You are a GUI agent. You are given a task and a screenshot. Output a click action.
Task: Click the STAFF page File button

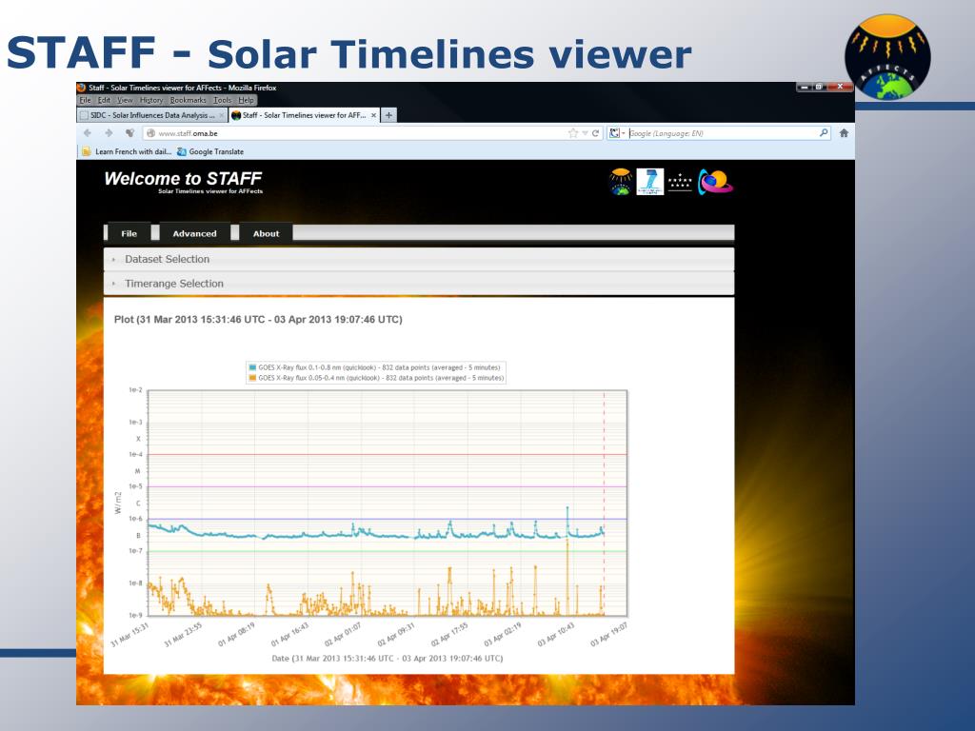pos(129,233)
